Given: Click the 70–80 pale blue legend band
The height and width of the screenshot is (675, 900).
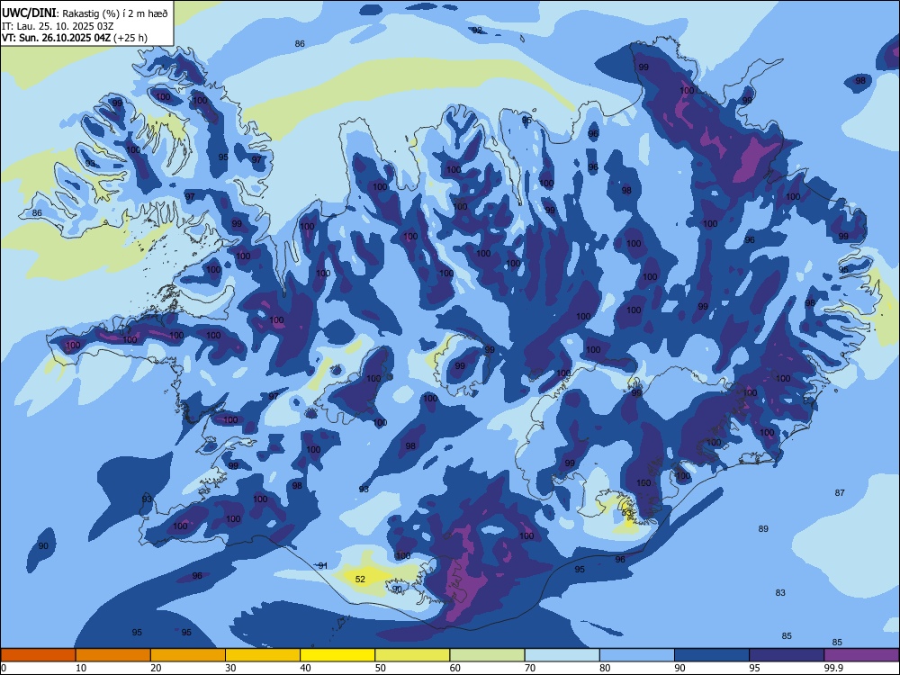Looking at the screenshot, I should point(562,655).
